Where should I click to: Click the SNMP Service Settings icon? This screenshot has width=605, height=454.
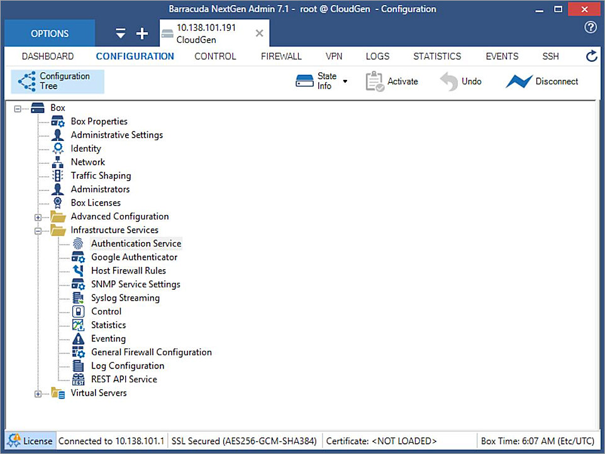(x=78, y=284)
